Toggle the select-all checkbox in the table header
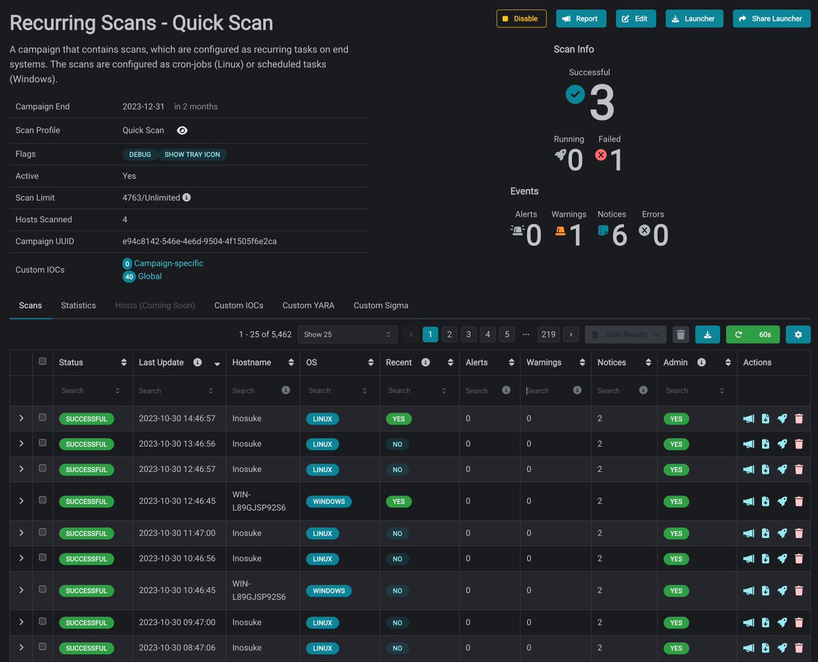 pos(43,362)
